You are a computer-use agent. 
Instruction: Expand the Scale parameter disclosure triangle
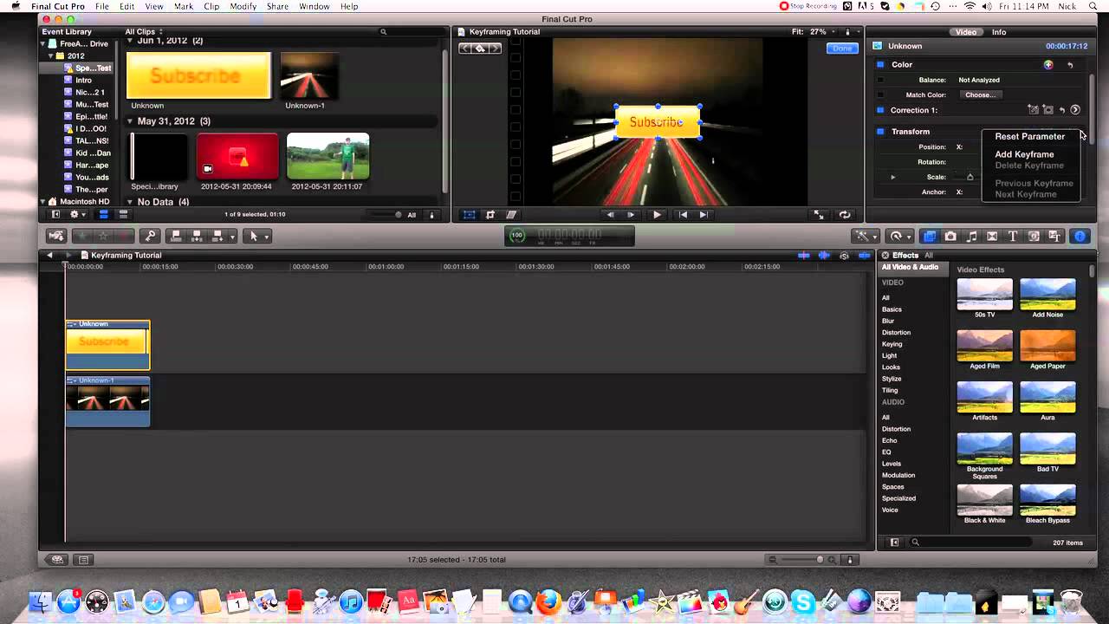click(x=893, y=177)
